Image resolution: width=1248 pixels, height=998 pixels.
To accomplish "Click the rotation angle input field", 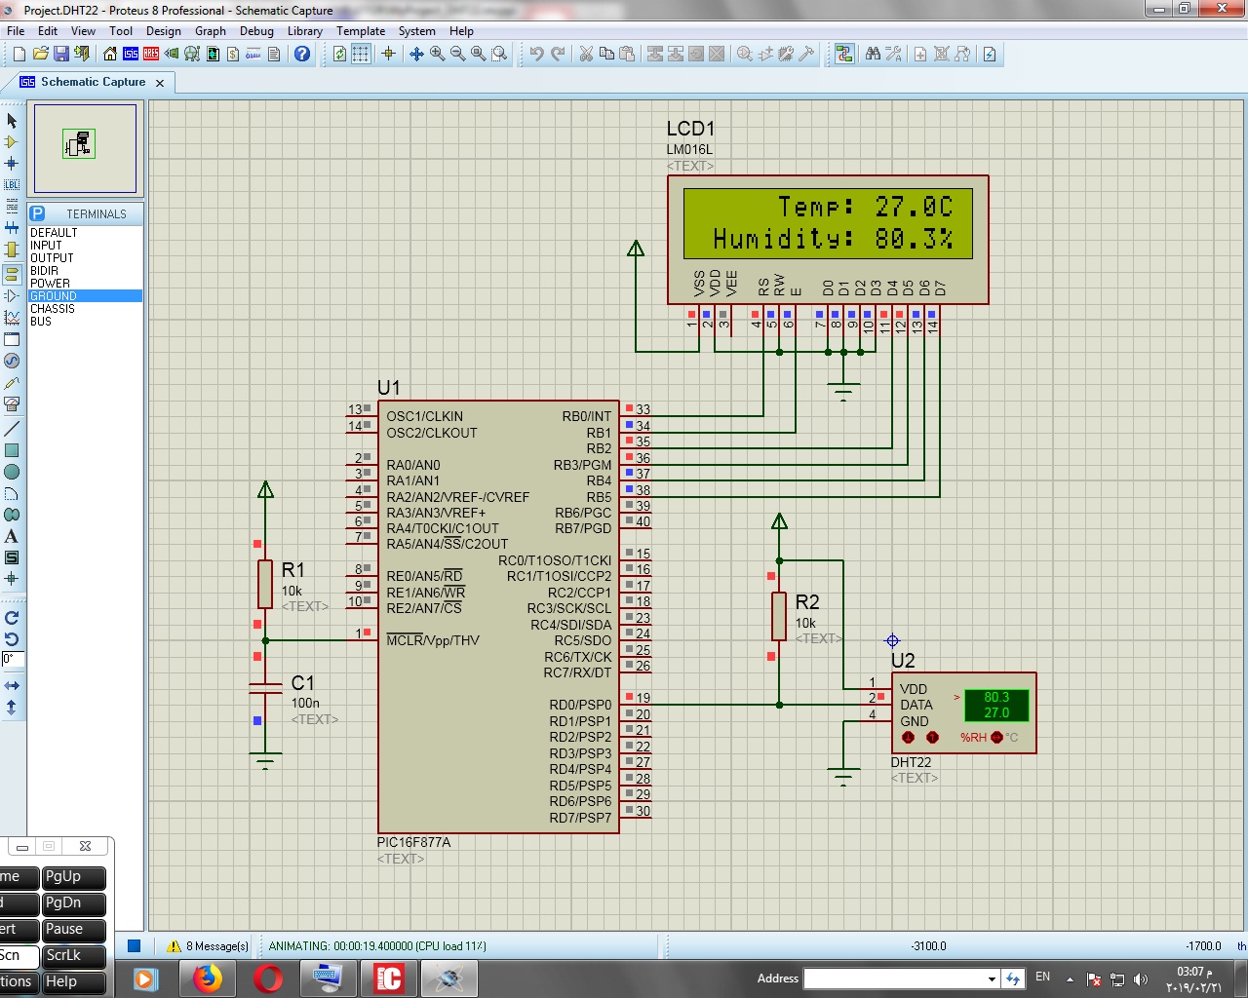I will coord(13,660).
